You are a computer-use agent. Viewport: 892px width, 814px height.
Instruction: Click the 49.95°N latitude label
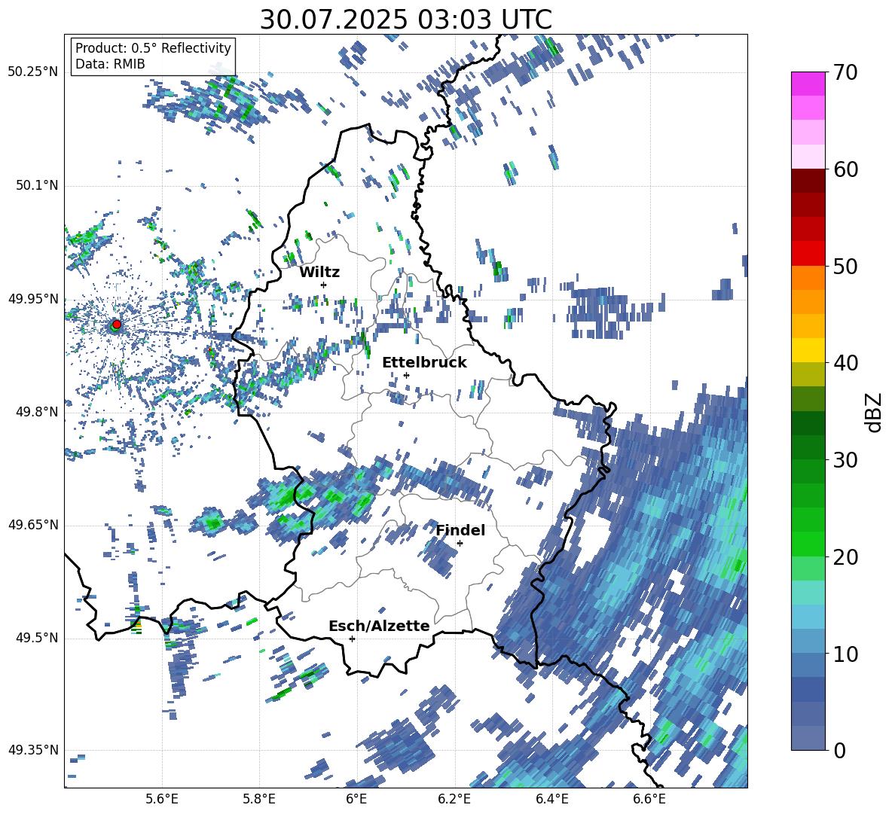click(x=33, y=299)
